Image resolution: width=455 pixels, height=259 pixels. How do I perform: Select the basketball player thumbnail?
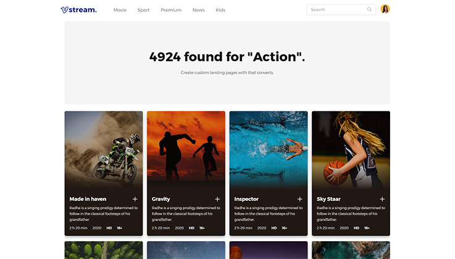click(351, 149)
